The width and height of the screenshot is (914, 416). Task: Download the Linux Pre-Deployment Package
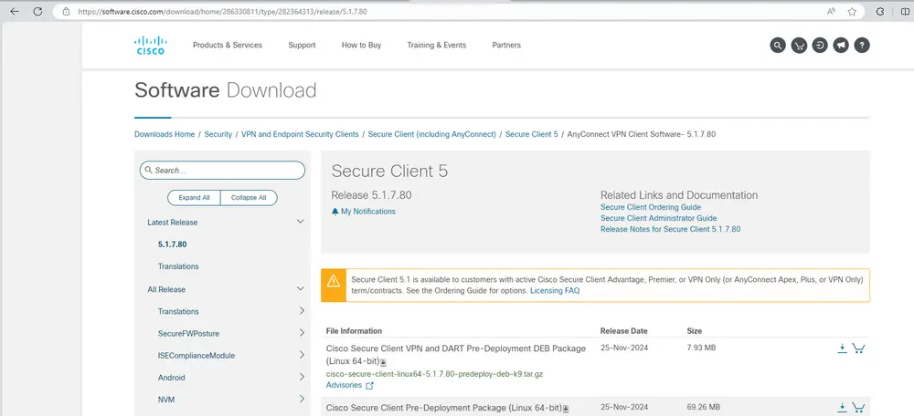coord(842,407)
